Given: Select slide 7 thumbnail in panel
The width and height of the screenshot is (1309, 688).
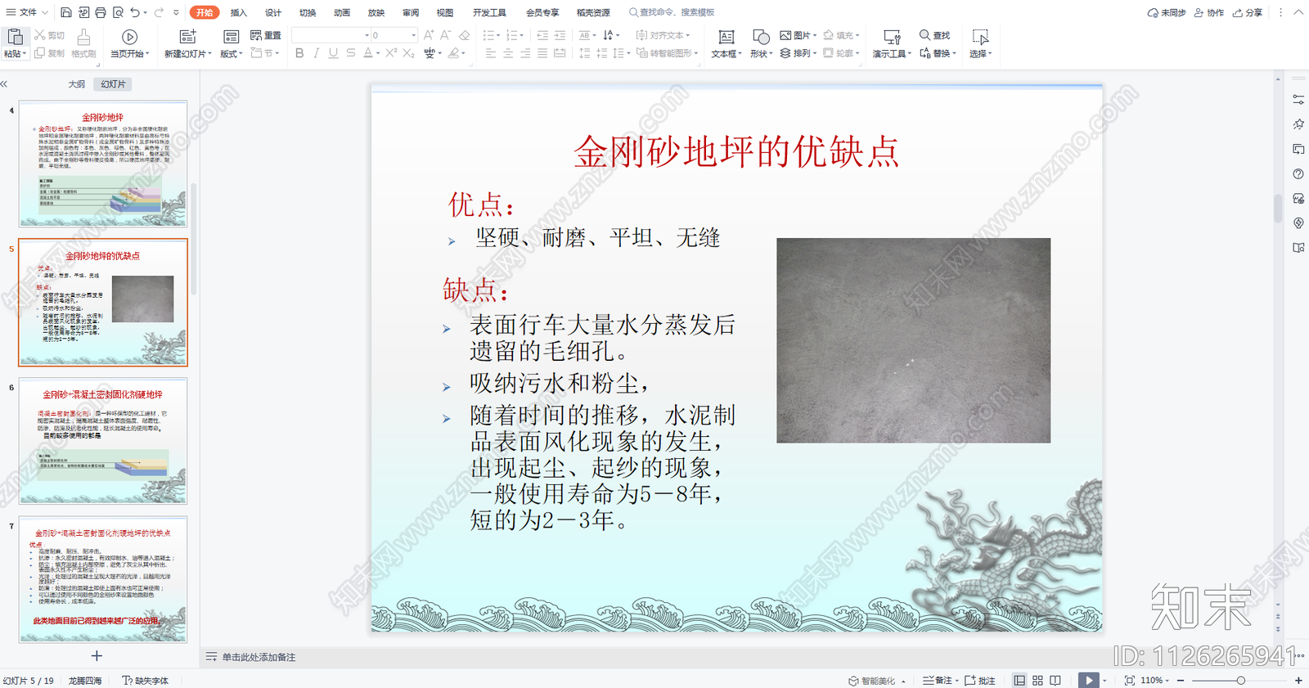Looking at the screenshot, I should tap(103, 579).
